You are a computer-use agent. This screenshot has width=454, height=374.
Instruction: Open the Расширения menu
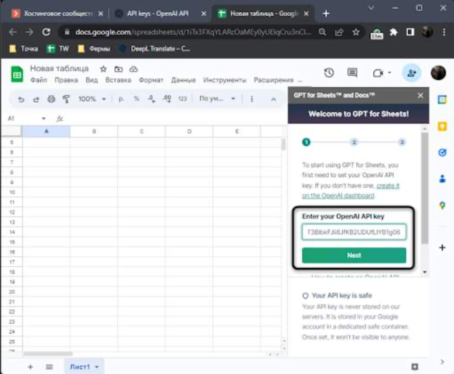(273, 80)
